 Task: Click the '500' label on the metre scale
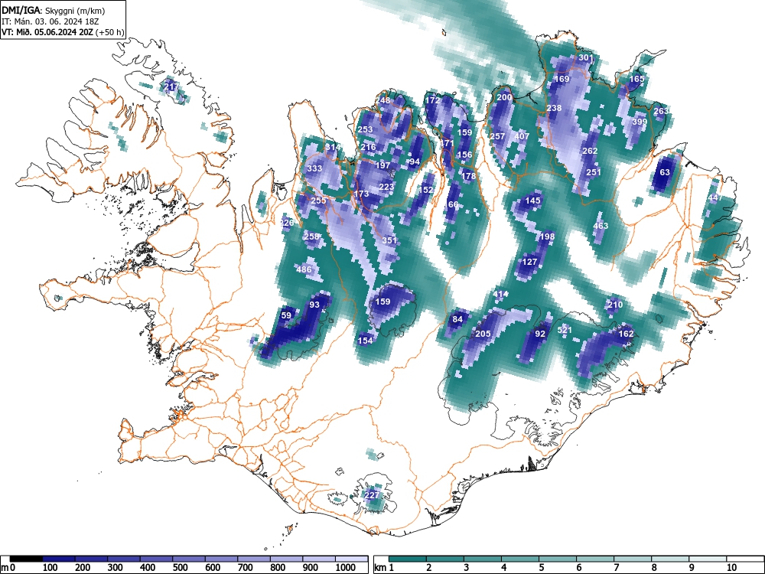tap(180, 568)
